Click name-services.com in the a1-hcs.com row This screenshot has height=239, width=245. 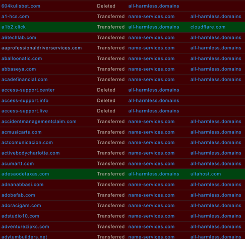point(151,17)
